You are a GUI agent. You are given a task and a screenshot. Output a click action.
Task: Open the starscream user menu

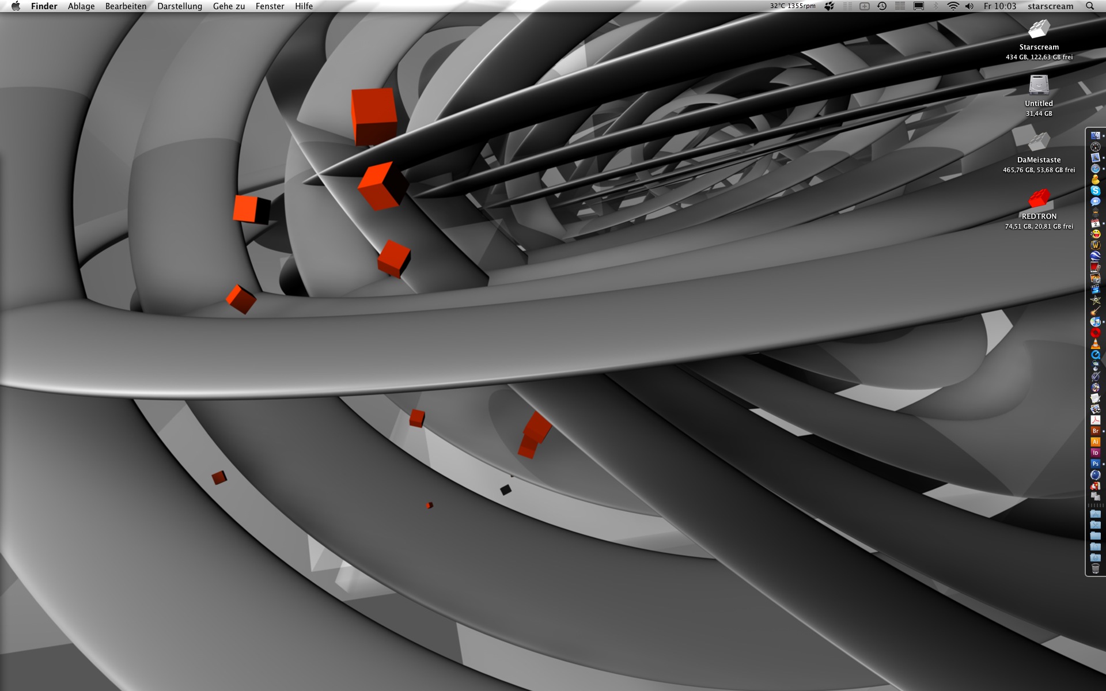click(1050, 6)
